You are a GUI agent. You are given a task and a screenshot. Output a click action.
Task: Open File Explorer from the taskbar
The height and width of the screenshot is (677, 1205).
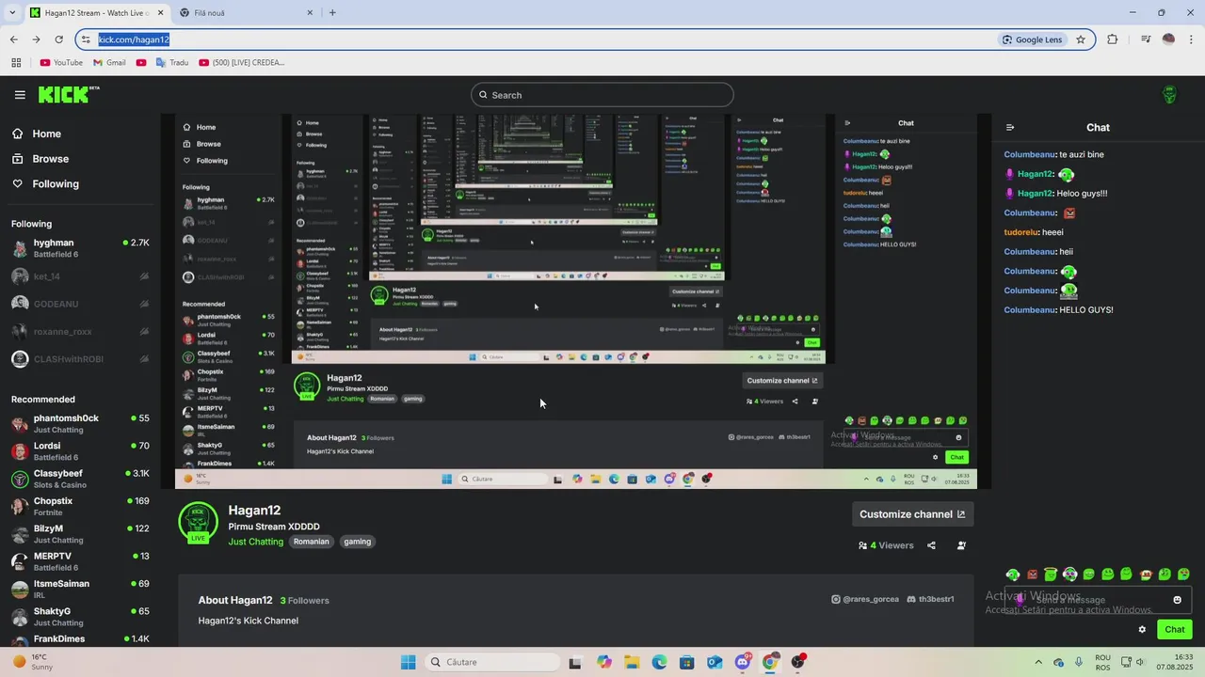click(632, 662)
